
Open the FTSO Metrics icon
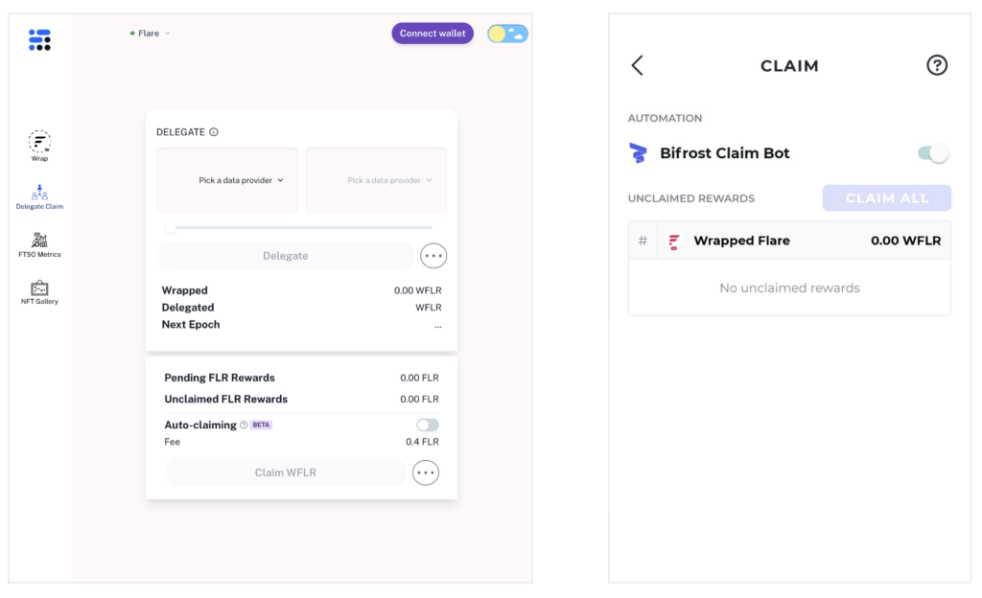pyautogui.click(x=39, y=240)
